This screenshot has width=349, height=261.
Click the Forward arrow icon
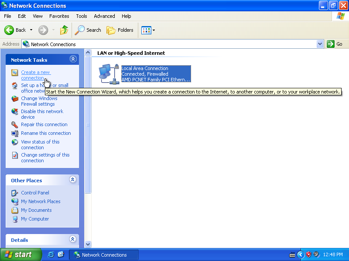click(x=43, y=30)
